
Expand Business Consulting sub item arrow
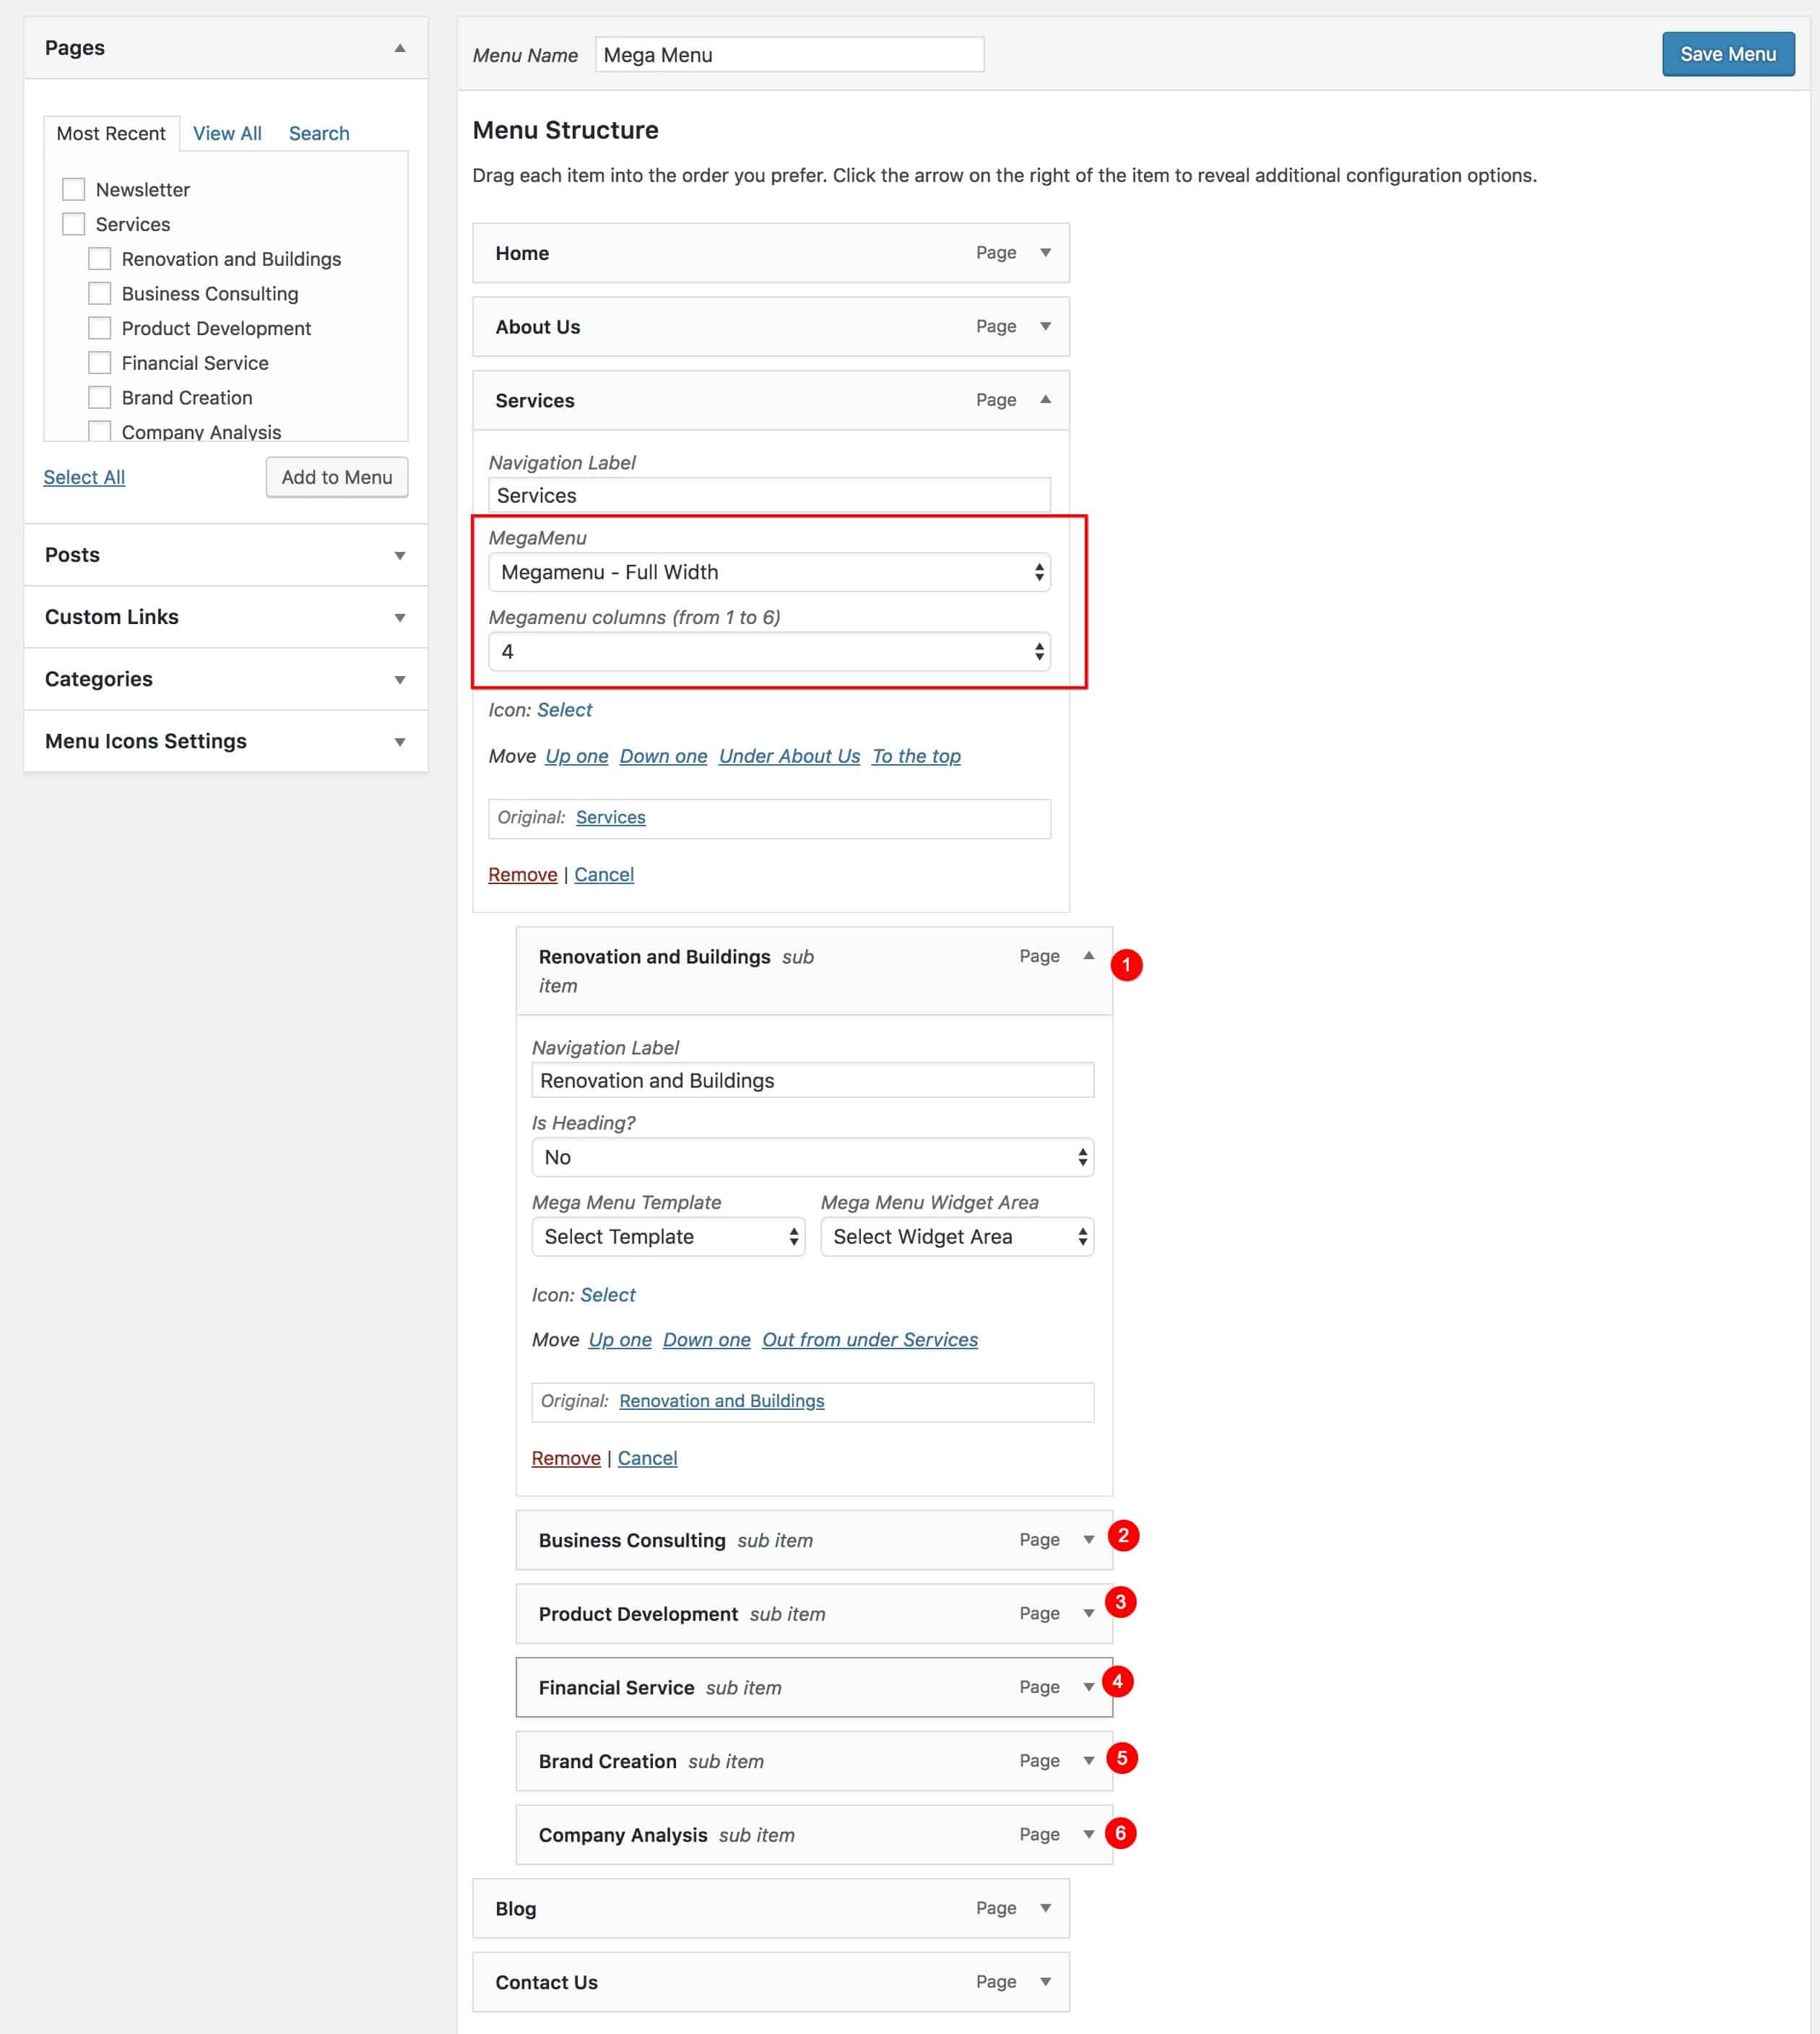pos(1089,1540)
